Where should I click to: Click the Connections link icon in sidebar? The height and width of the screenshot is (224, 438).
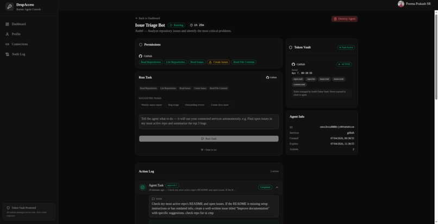7,44
